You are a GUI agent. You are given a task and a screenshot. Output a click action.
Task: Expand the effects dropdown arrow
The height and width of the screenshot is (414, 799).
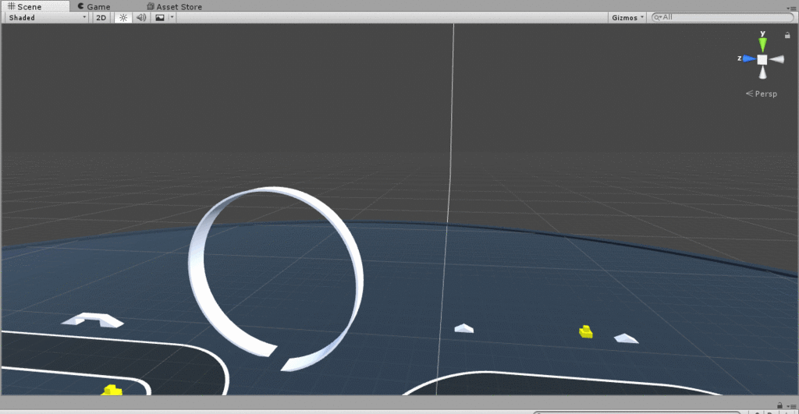tap(172, 17)
